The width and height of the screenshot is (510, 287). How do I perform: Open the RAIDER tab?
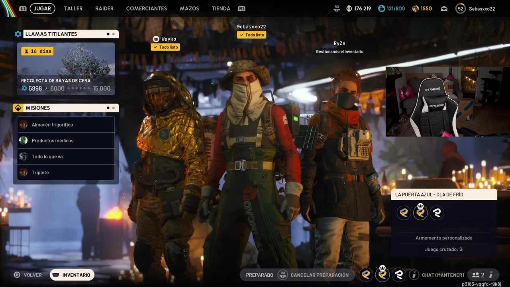tap(104, 8)
